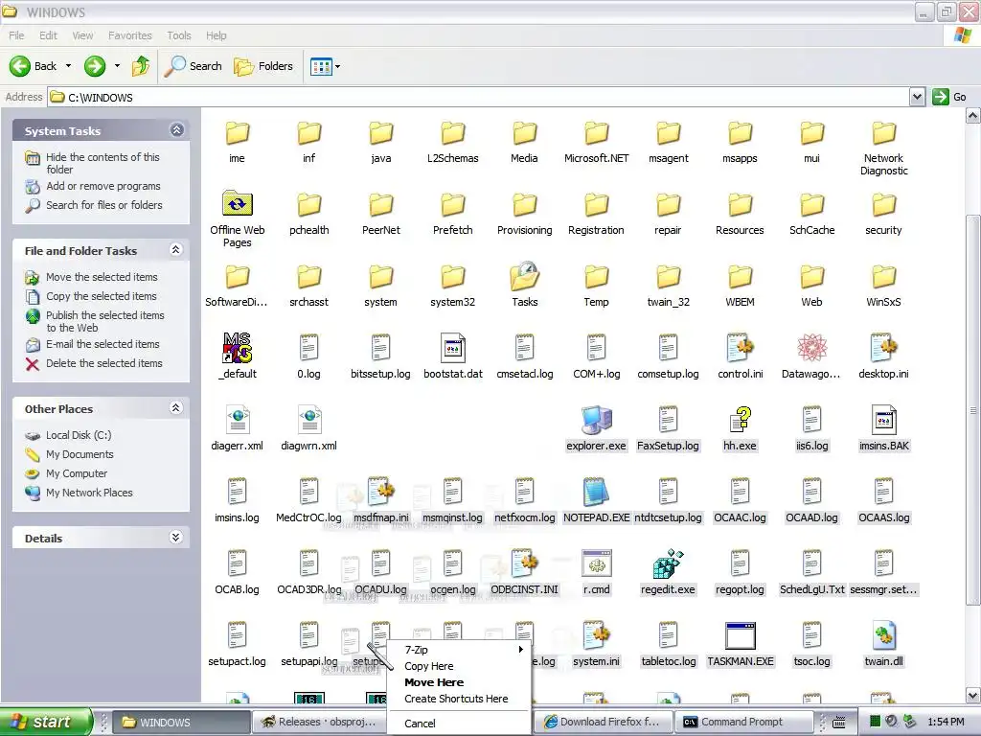This screenshot has height=736, width=981.
Task: Click Move the selected items link
Action: [102, 277]
